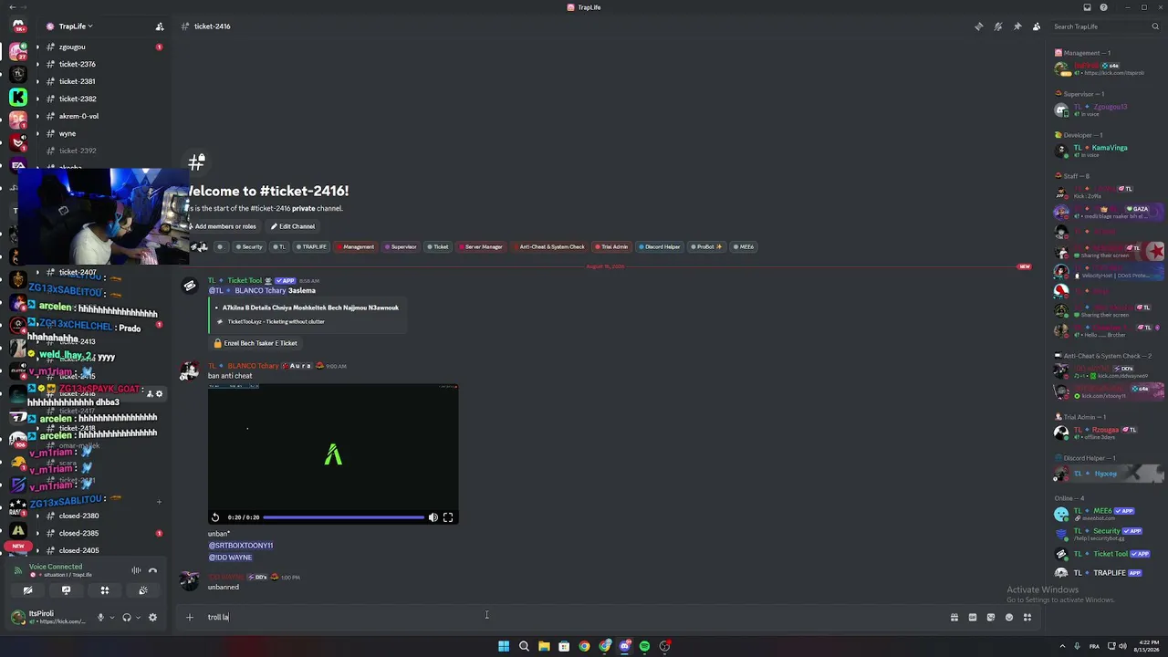This screenshot has height=657, width=1168.
Task: Click the Management role tag
Action: tap(355, 246)
